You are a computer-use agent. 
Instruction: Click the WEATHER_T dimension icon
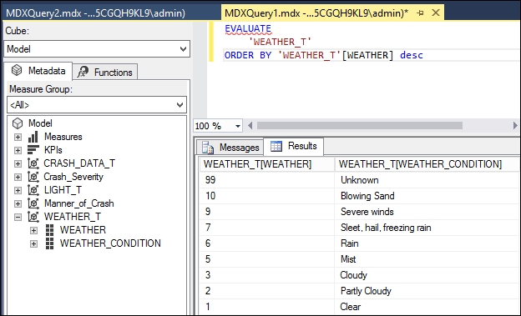tap(33, 217)
